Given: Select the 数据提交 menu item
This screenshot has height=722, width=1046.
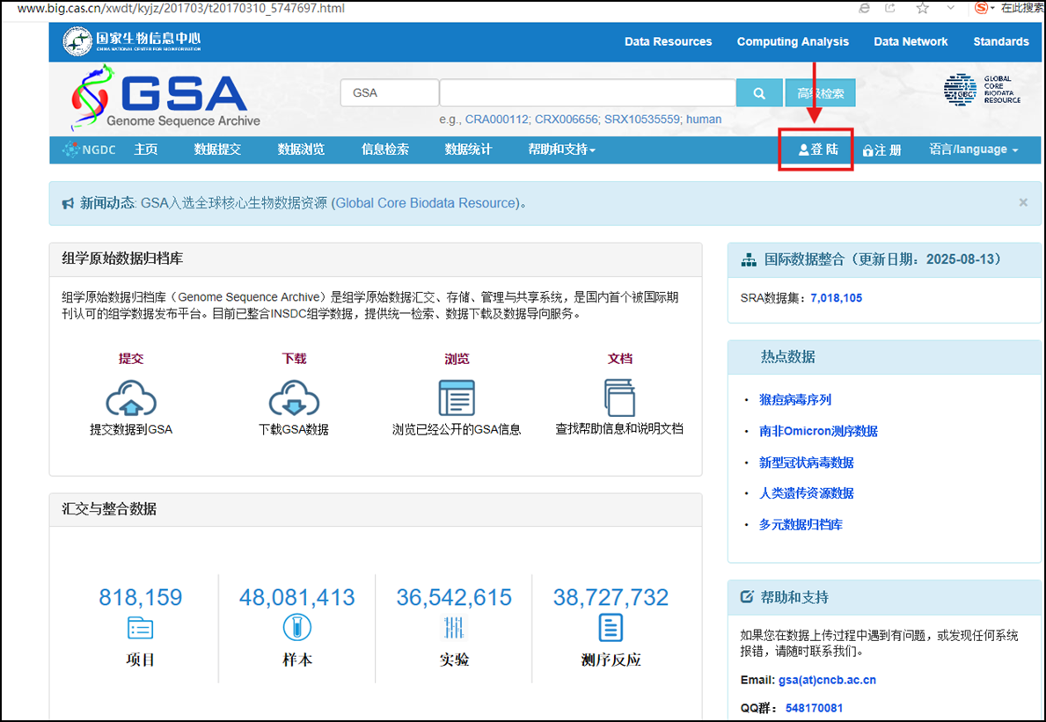Looking at the screenshot, I should pos(217,150).
